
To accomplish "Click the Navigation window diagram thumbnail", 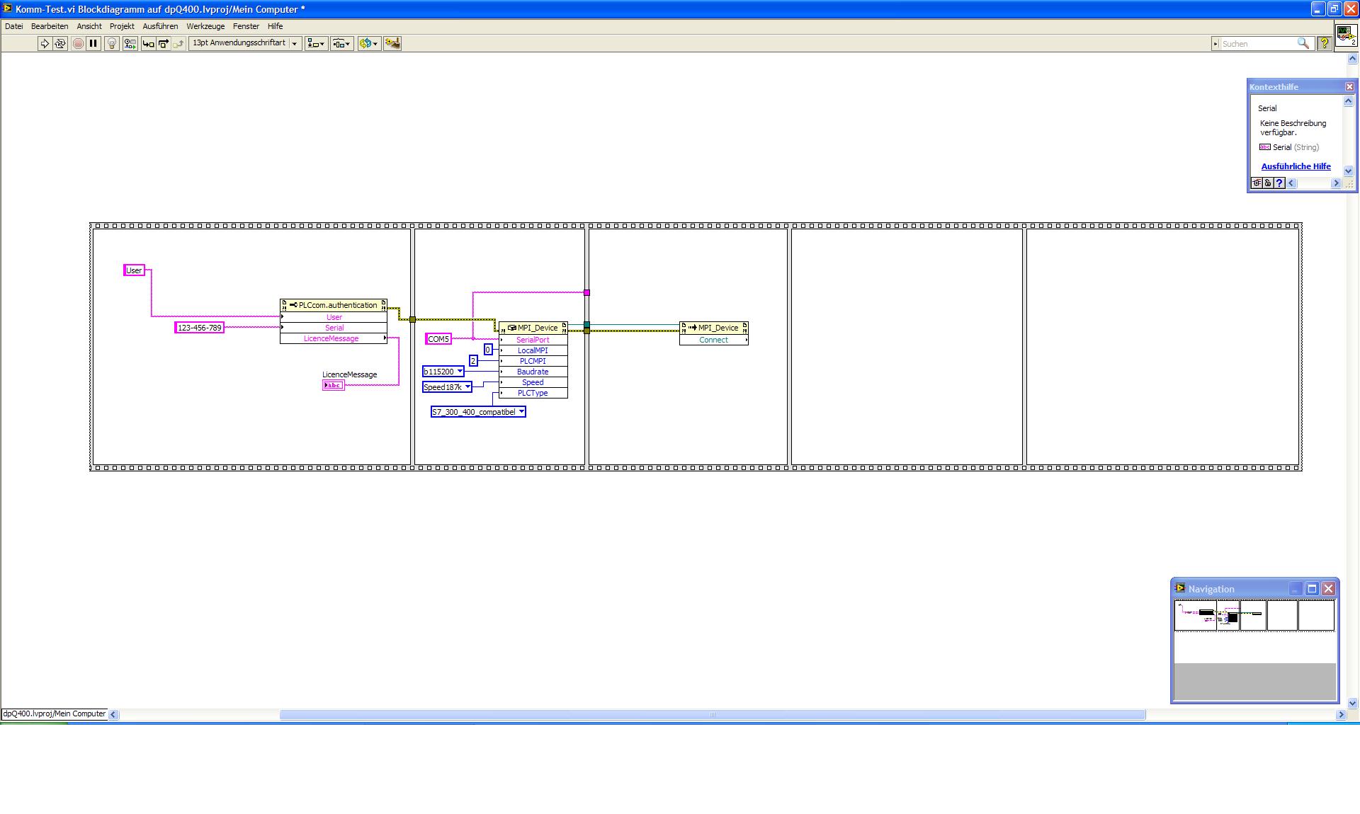I will click(x=1254, y=616).
